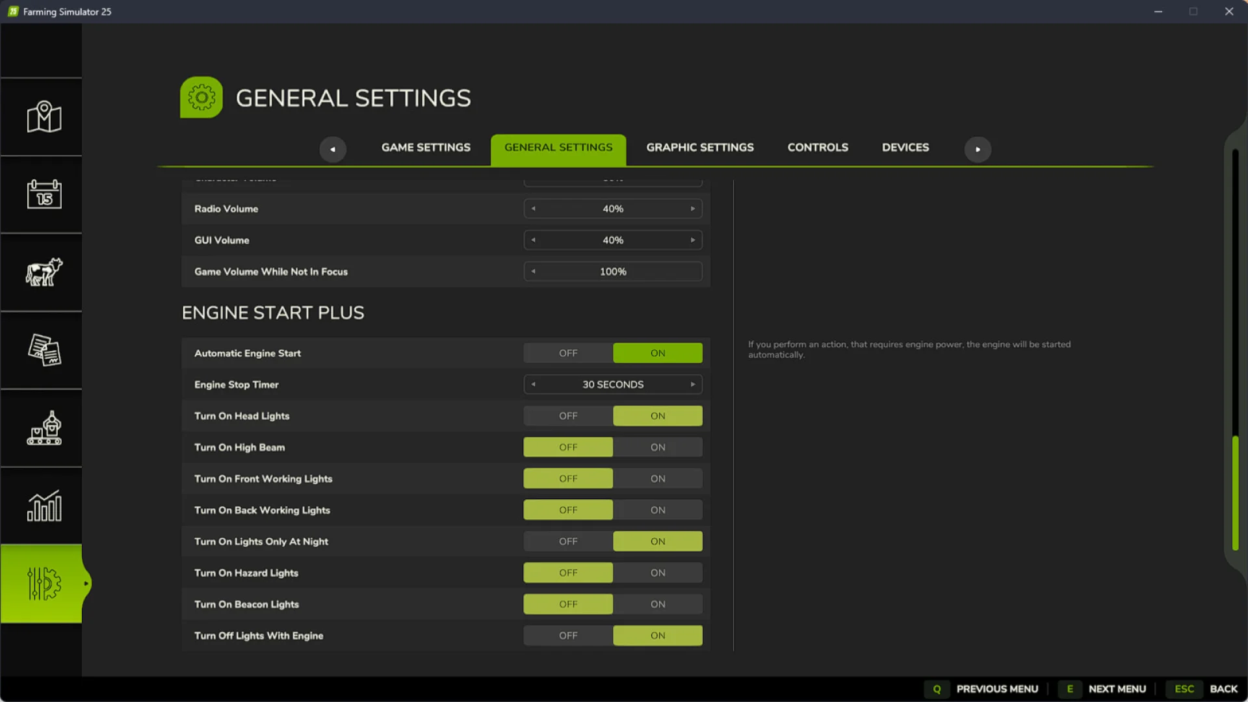The height and width of the screenshot is (702, 1248).
Task: Click the GUI Volume value field
Action: (x=612, y=240)
